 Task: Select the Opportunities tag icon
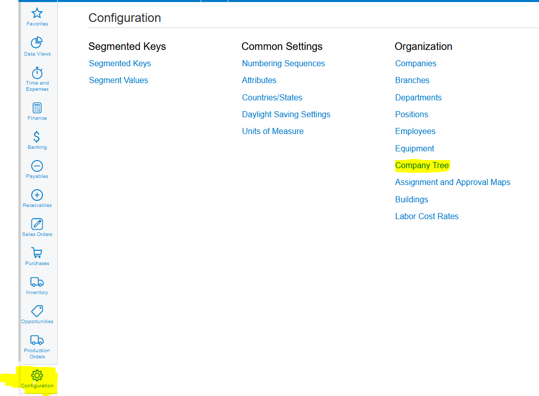click(x=37, y=311)
